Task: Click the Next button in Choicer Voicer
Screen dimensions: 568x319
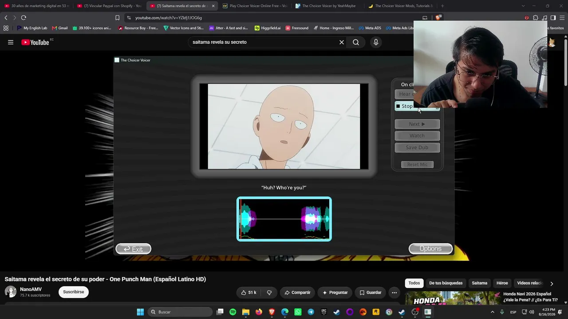Action: (417, 124)
